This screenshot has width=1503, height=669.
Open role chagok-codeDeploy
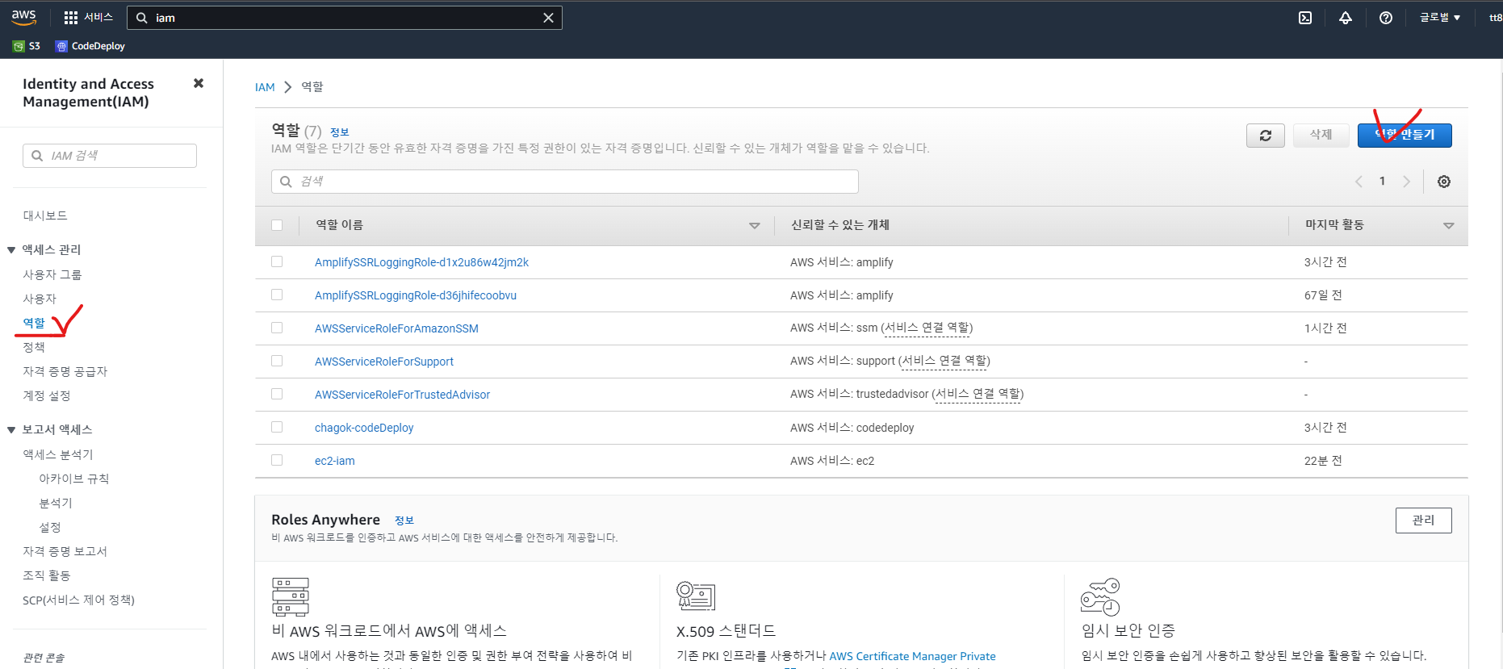pos(364,428)
